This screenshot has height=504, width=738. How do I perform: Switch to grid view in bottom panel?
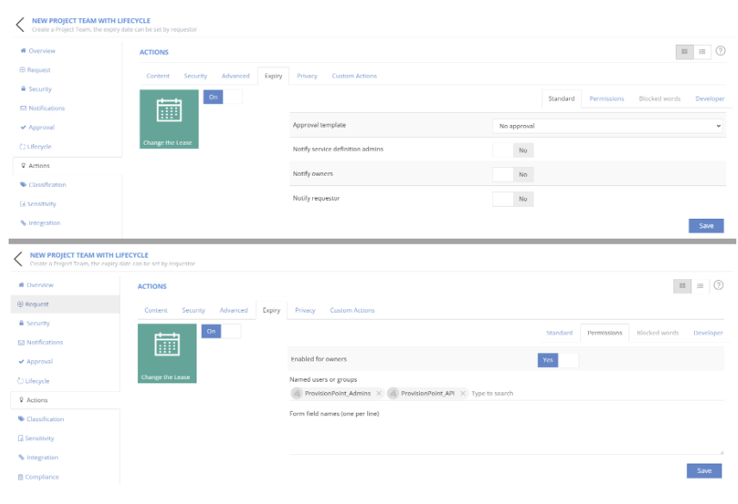[682, 286]
